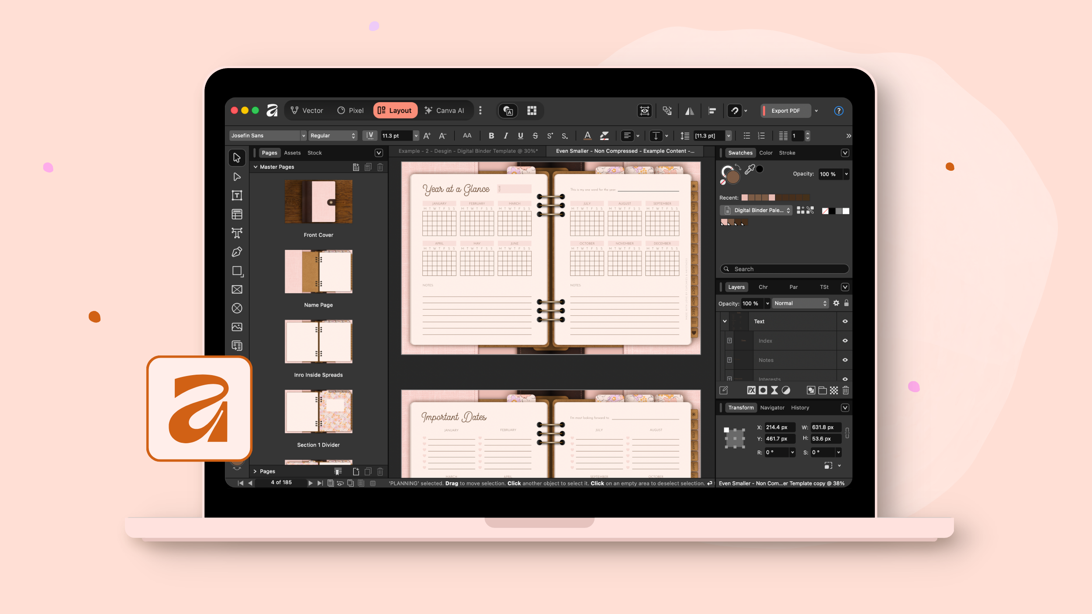
Task: Click the layer FX effects icon
Action: (751, 390)
